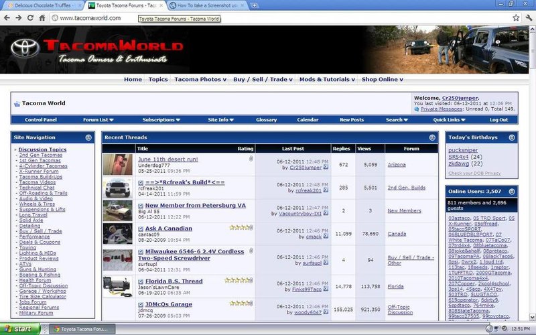Viewport: 536px width, 335px height.
Task: Go to last post icon beside rcfreak201
Action: 326,190
